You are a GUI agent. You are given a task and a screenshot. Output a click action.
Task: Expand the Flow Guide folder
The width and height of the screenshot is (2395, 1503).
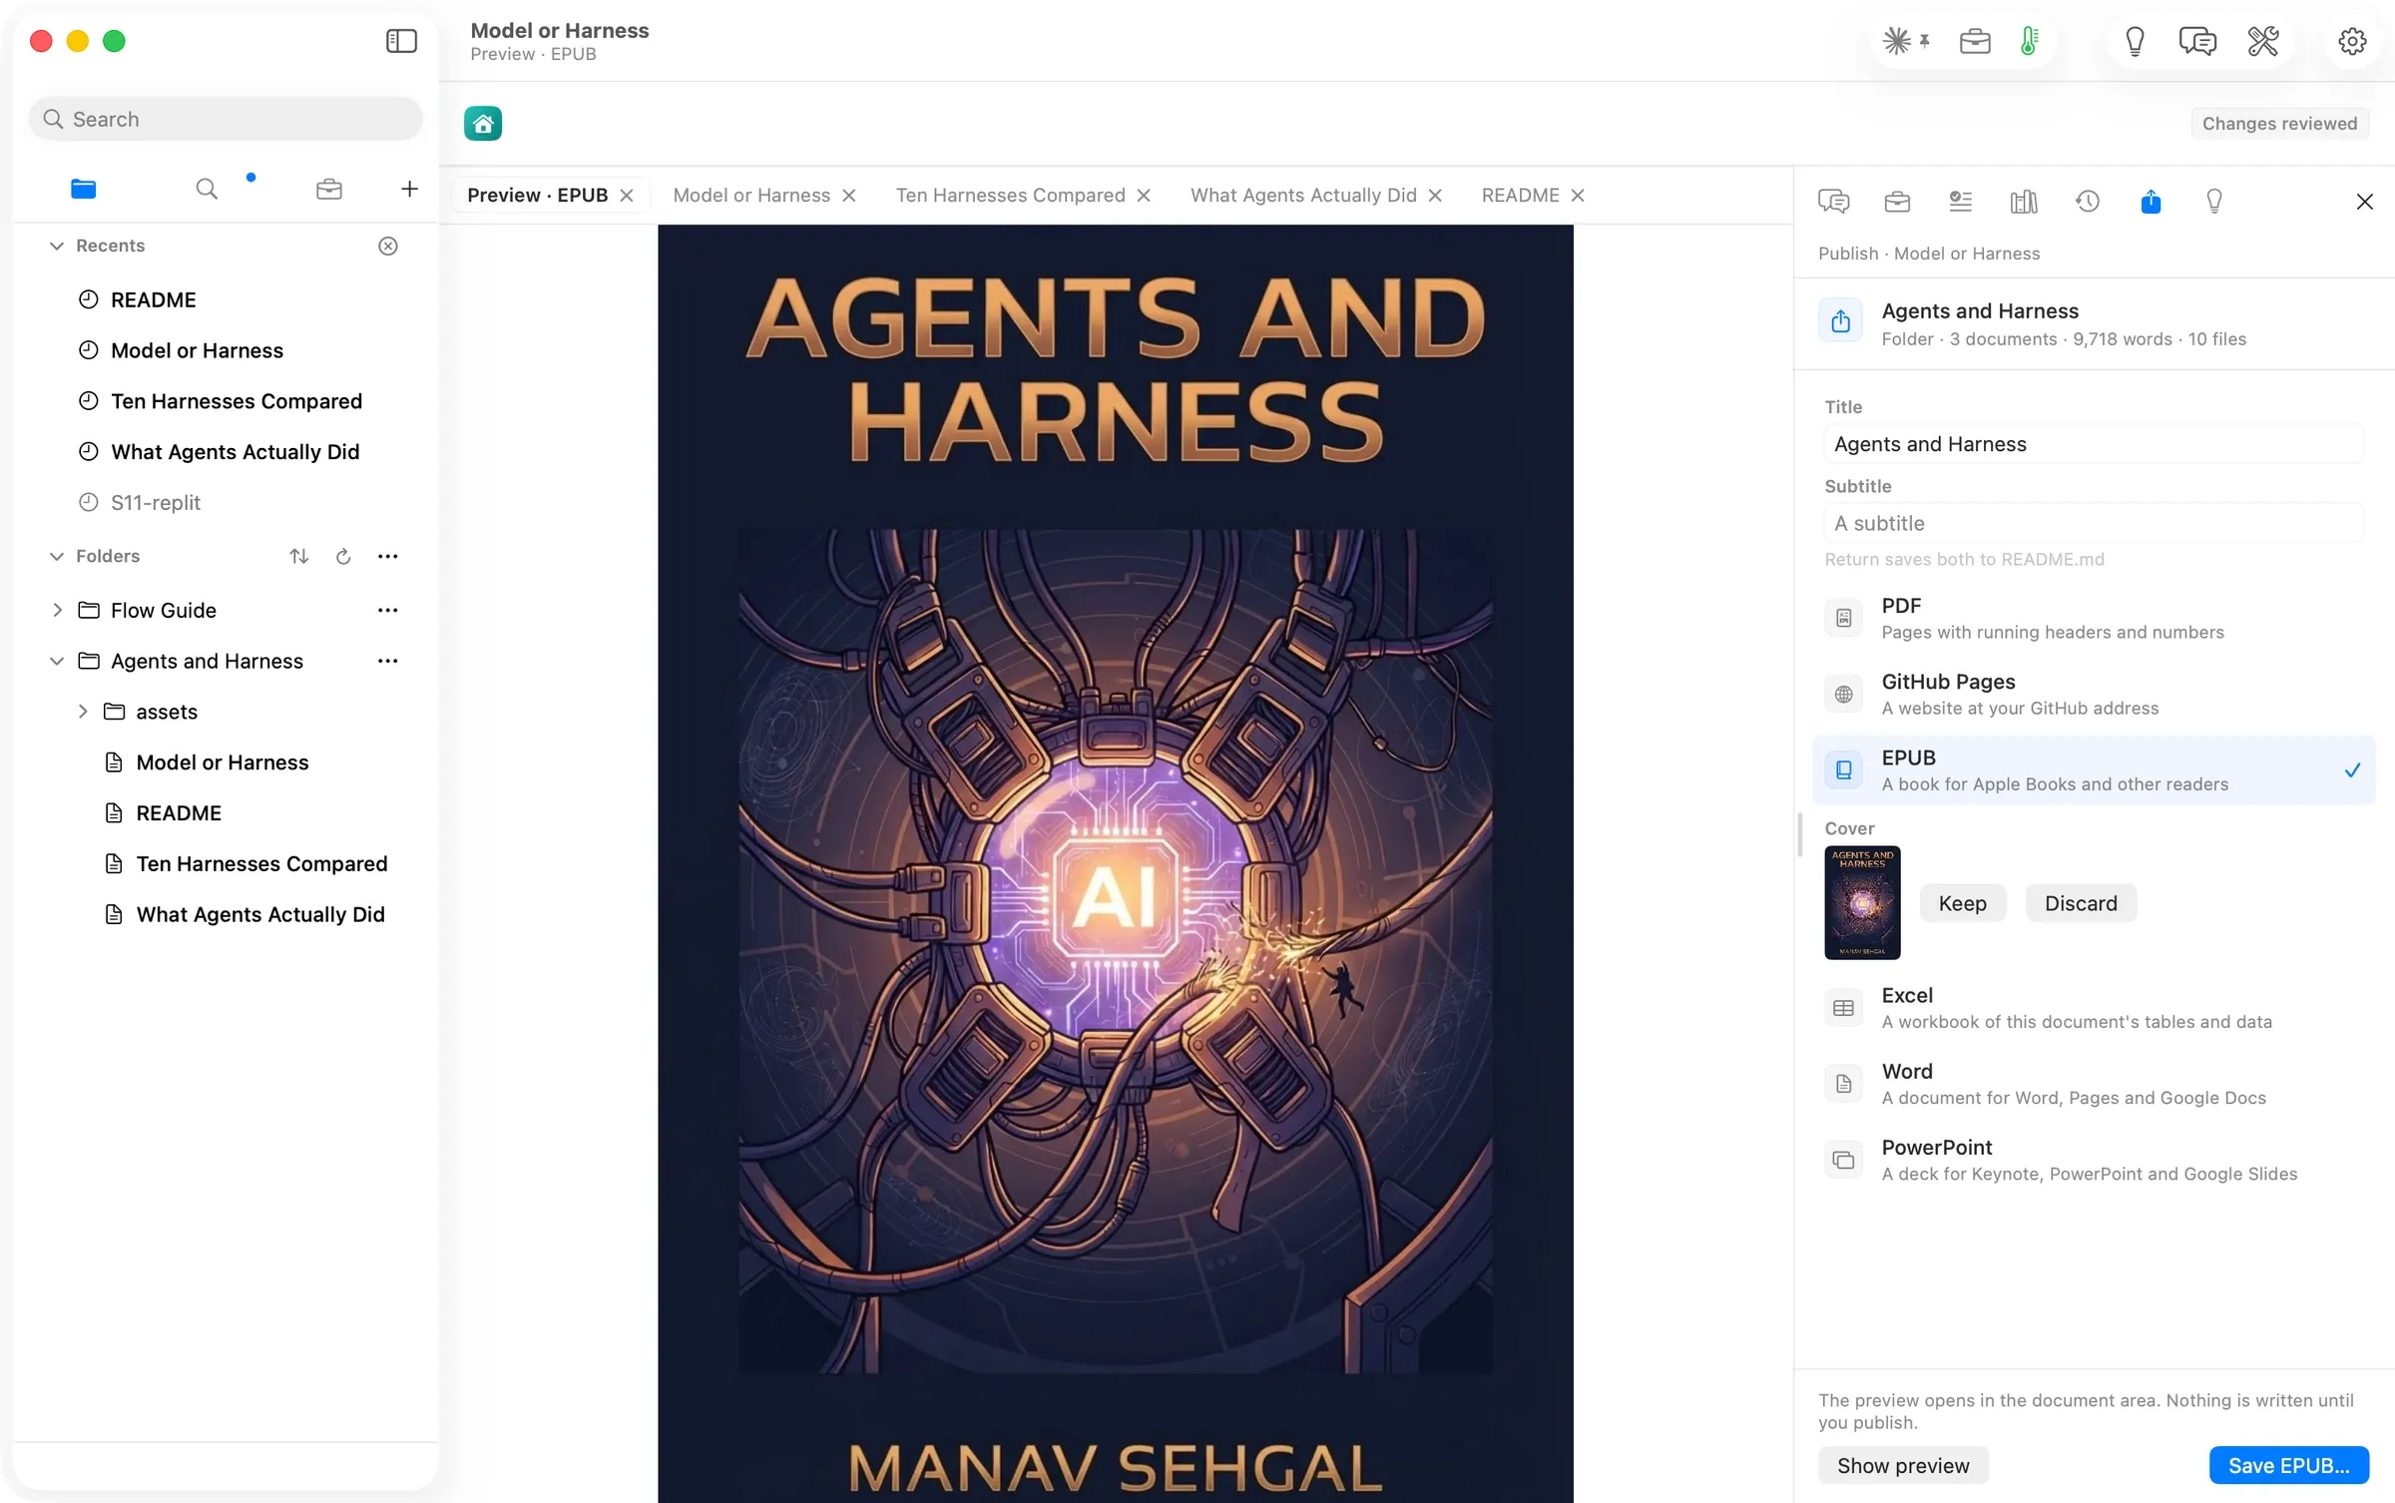pos(57,611)
